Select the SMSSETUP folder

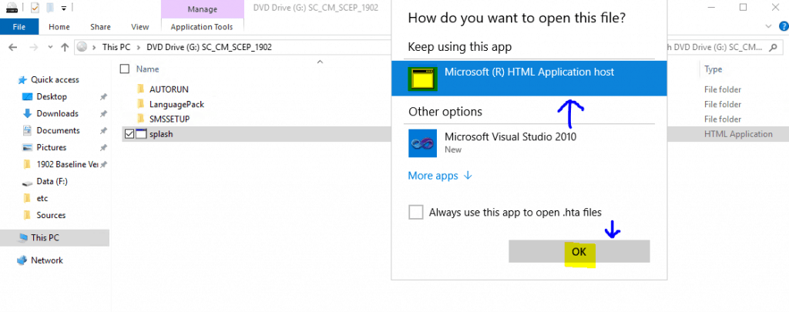coord(170,119)
